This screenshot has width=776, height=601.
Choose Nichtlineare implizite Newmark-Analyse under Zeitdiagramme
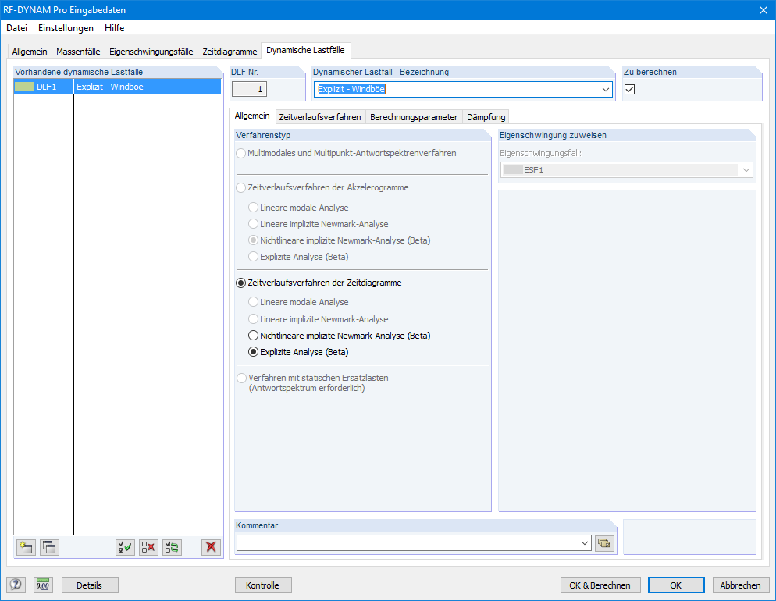coord(254,336)
